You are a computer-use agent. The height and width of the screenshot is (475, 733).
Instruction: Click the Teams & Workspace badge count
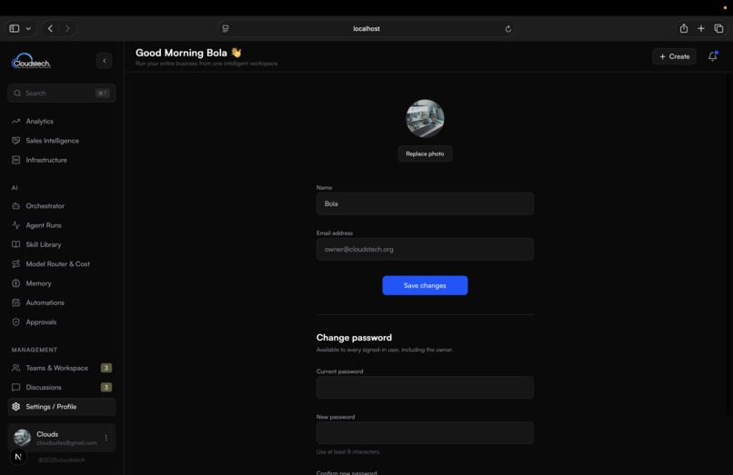[x=106, y=368]
